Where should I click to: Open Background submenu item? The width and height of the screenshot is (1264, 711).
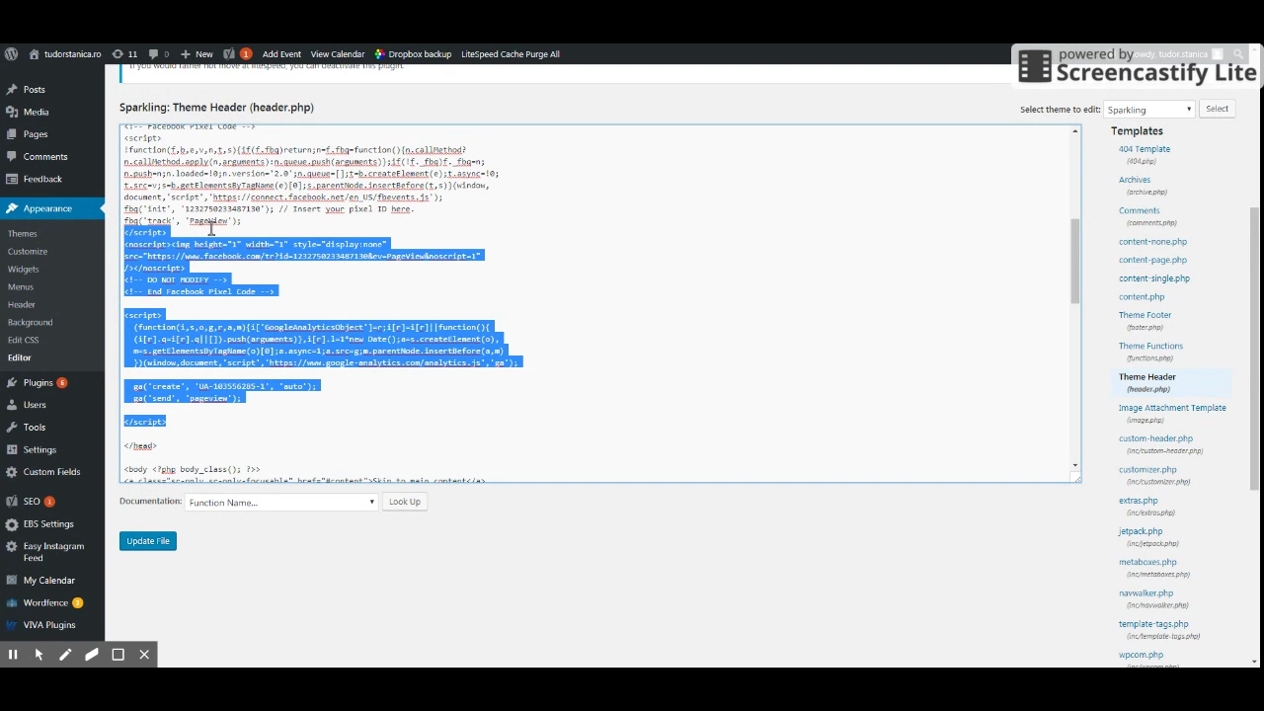(x=30, y=323)
